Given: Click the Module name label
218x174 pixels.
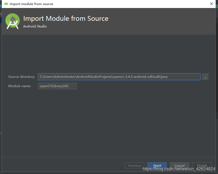Looking at the screenshot, I should coord(20,86).
